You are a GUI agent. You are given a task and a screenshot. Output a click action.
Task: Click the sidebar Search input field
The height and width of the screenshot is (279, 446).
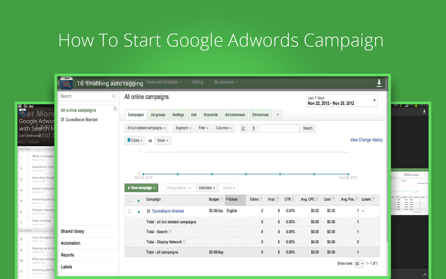(x=88, y=97)
